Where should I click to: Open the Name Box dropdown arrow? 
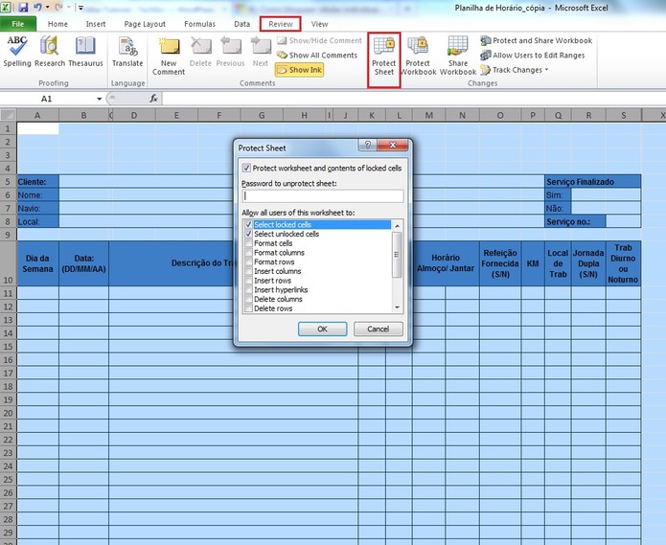click(x=100, y=99)
